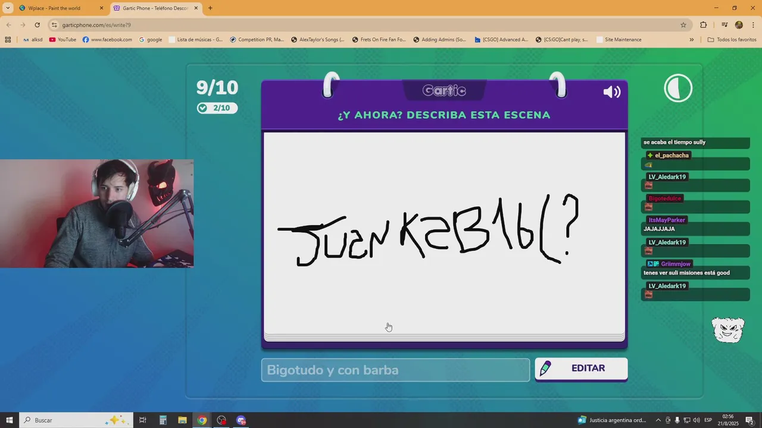The width and height of the screenshot is (762, 428).
Task: Click the Griimmjow chat username
Action: [x=676, y=264]
